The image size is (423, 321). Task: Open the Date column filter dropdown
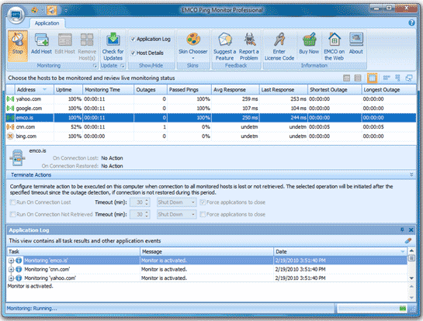click(403, 252)
